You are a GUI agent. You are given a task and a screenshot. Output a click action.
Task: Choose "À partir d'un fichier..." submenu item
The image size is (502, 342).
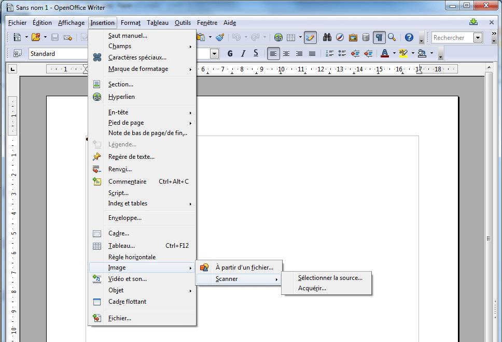244,267
